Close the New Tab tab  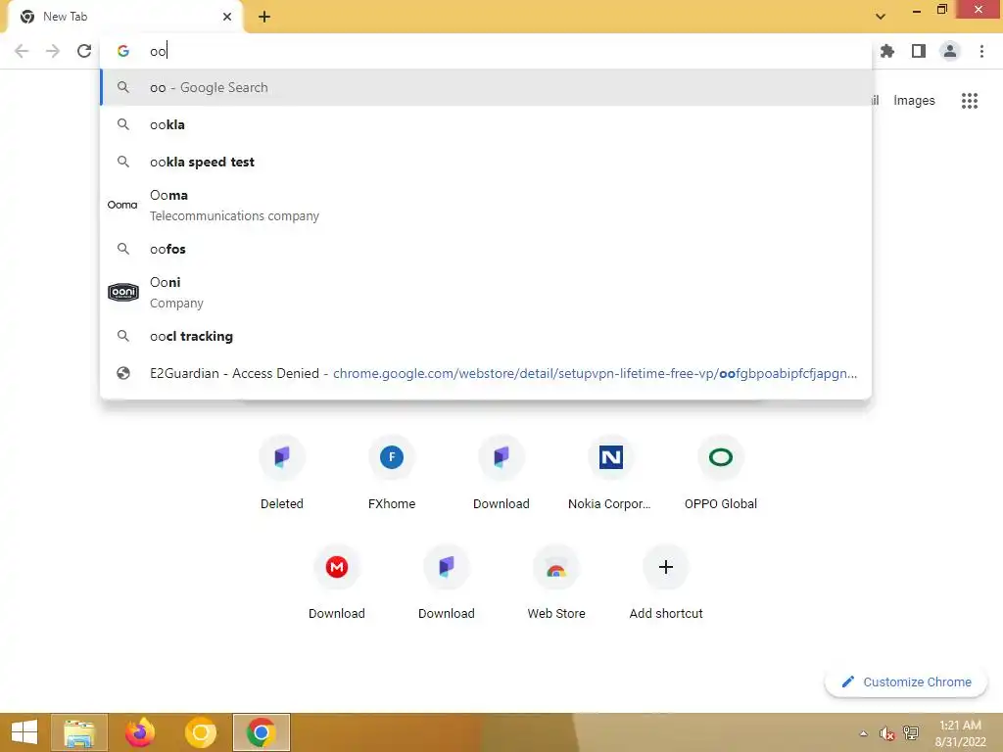pos(227,17)
